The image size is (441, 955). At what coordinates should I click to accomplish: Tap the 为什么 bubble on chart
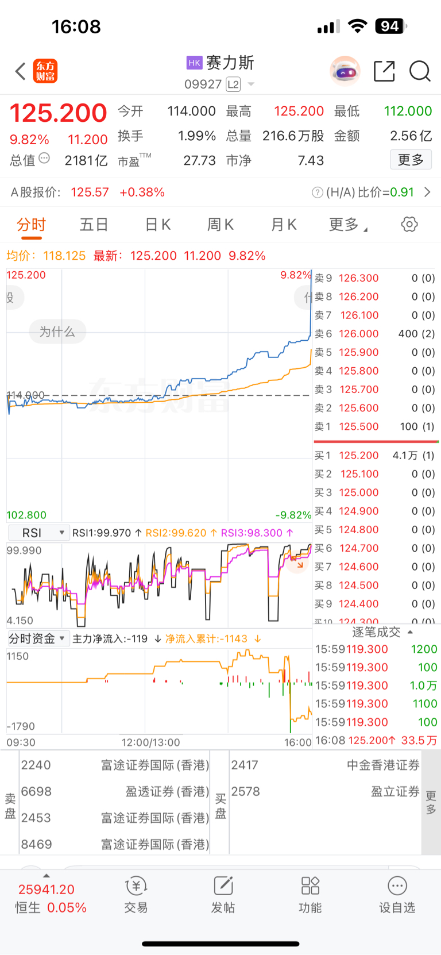(57, 332)
